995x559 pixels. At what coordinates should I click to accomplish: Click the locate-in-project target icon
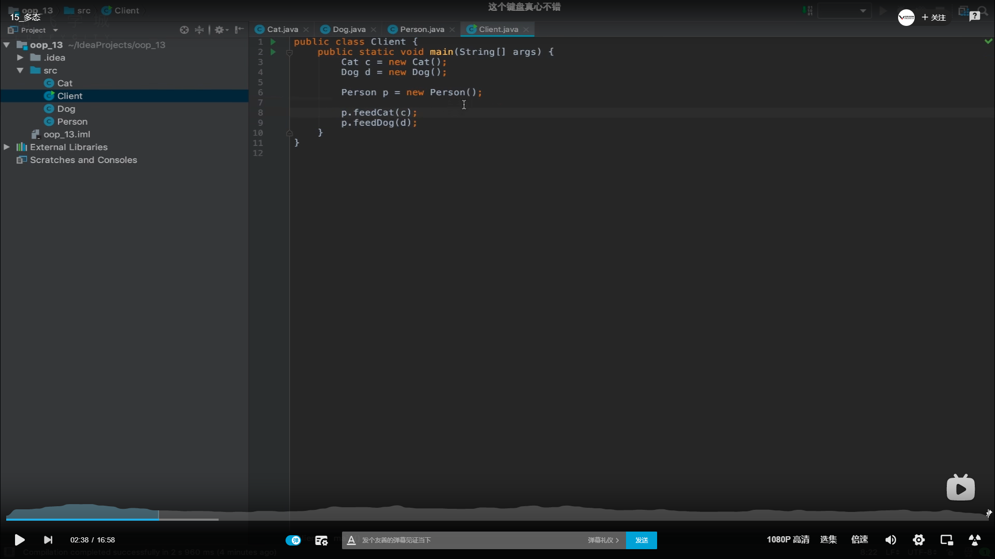tap(184, 30)
